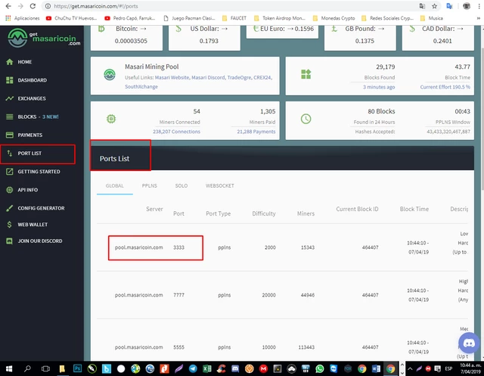Open the Masari Discord link
484x376 pixels.
[x=209, y=77]
